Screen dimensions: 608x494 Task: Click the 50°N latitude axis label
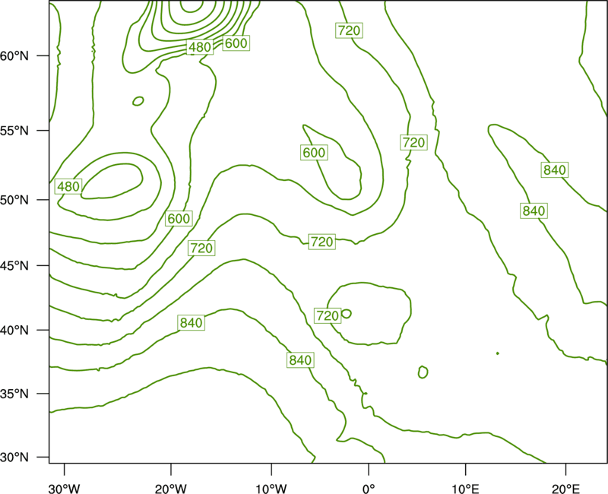coord(14,200)
